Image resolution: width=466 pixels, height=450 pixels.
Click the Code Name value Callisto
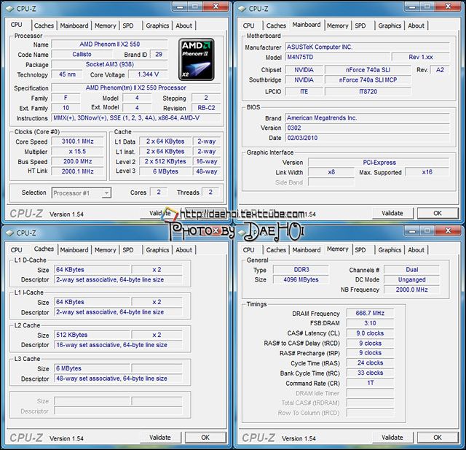82,55
